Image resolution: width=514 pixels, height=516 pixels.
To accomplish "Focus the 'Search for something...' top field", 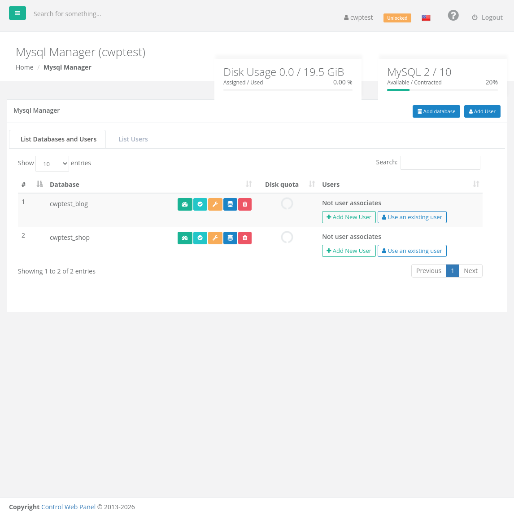I will [67, 14].
